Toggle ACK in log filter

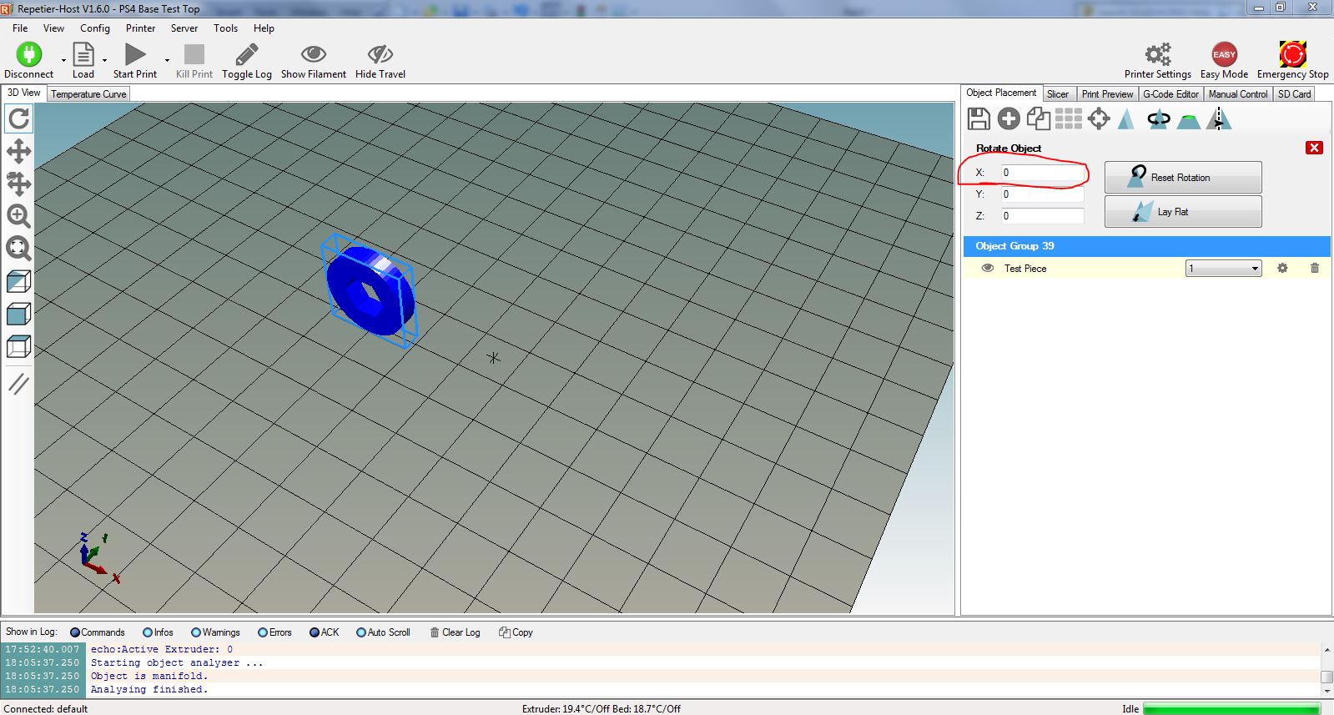tap(325, 632)
